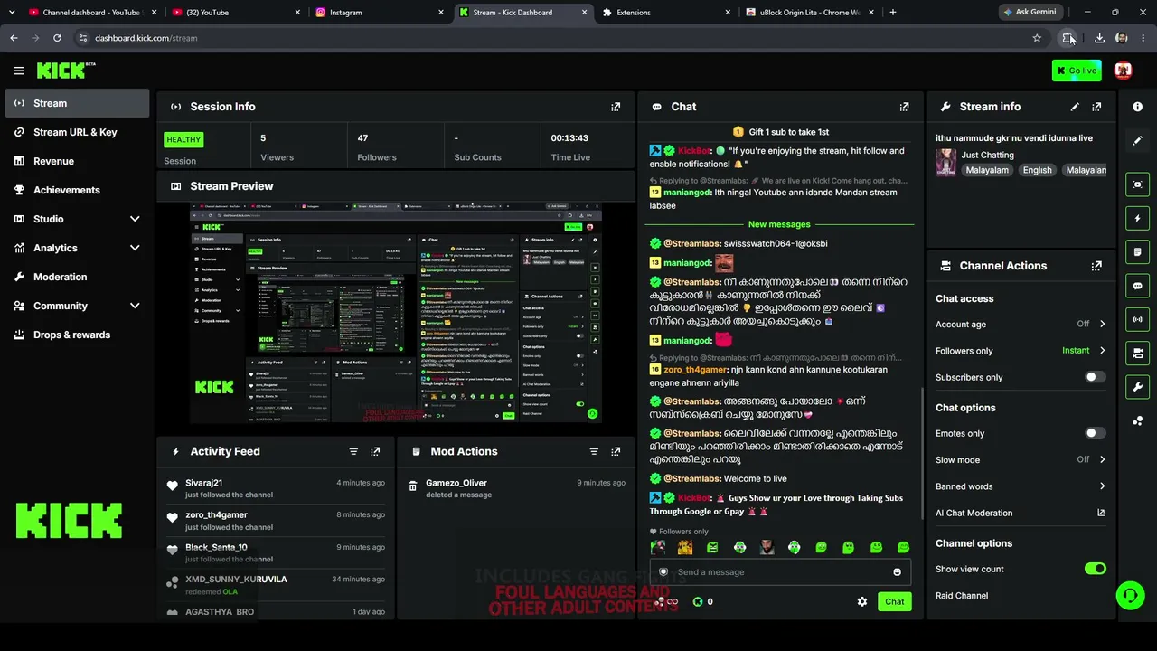Image resolution: width=1157 pixels, height=651 pixels.
Task: Toggle Emotes only chat switch
Action: pyautogui.click(x=1095, y=433)
